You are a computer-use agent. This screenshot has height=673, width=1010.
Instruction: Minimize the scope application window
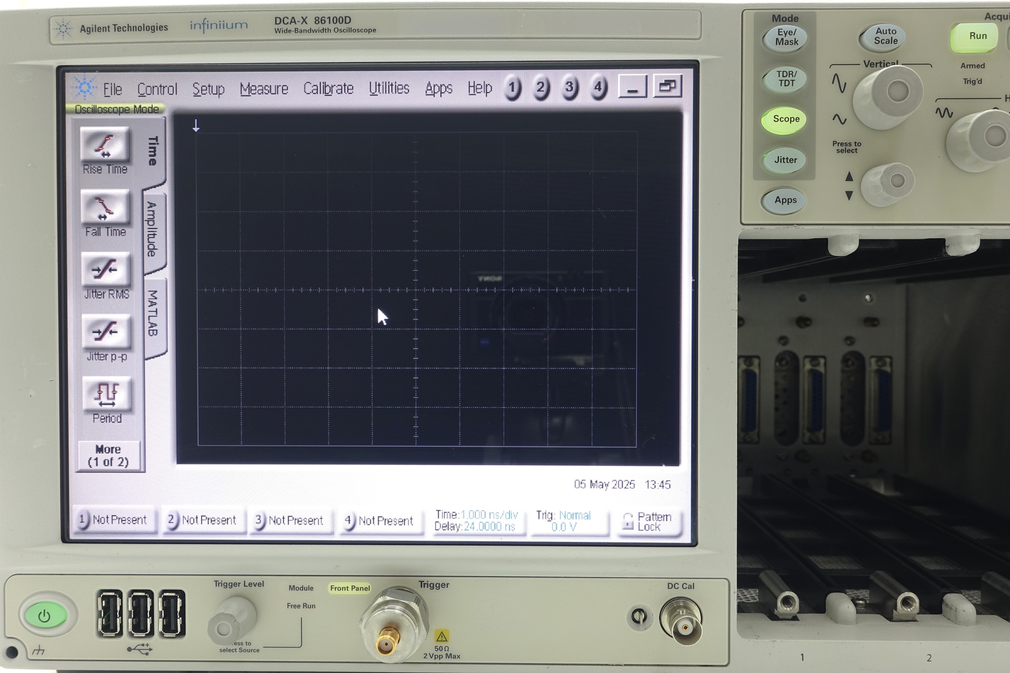633,87
